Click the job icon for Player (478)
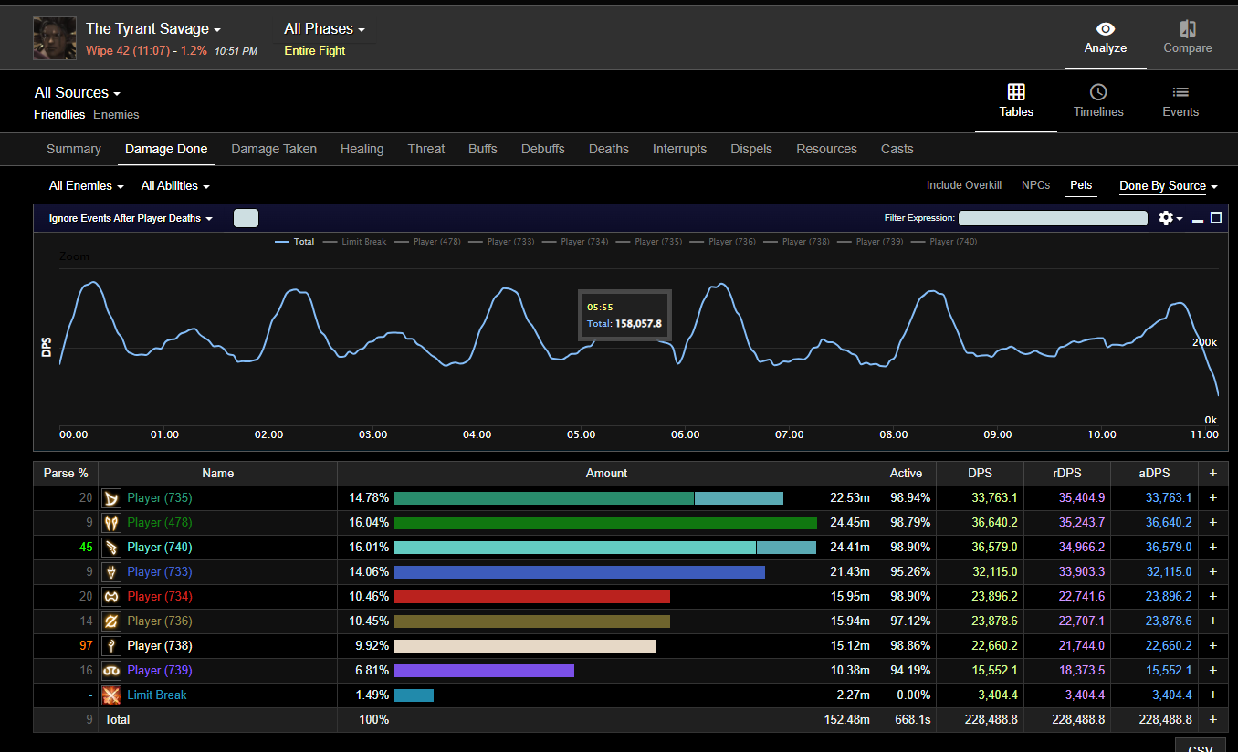Image resolution: width=1238 pixels, height=752 pixels. 111,523
